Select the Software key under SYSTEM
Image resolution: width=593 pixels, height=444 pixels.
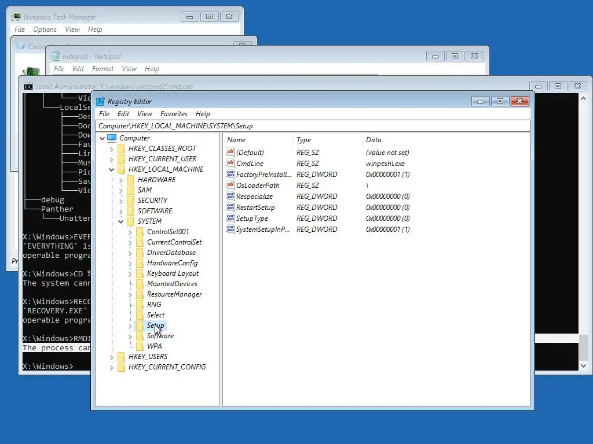[160, 336]
